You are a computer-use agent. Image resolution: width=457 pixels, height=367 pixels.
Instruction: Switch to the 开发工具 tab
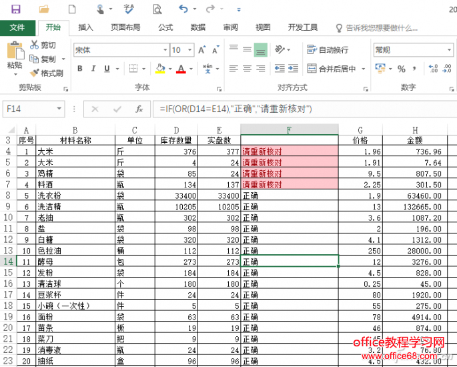tap(303, 27)
